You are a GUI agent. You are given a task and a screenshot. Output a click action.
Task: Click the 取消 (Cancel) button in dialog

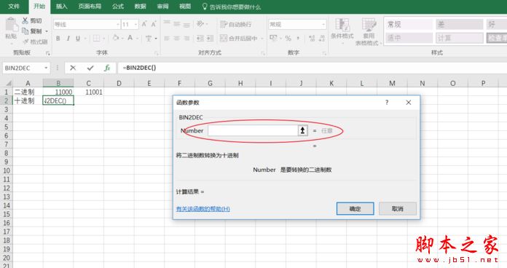pos(398,209)
